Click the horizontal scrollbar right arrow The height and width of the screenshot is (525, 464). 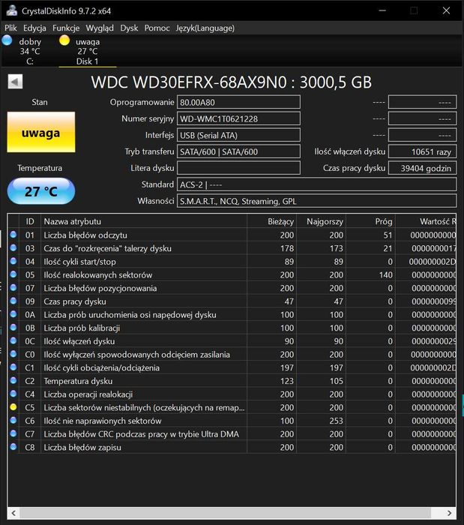[x=449, y=513]
